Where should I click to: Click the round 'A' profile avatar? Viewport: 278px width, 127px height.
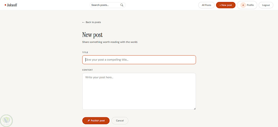pos(243,5)
